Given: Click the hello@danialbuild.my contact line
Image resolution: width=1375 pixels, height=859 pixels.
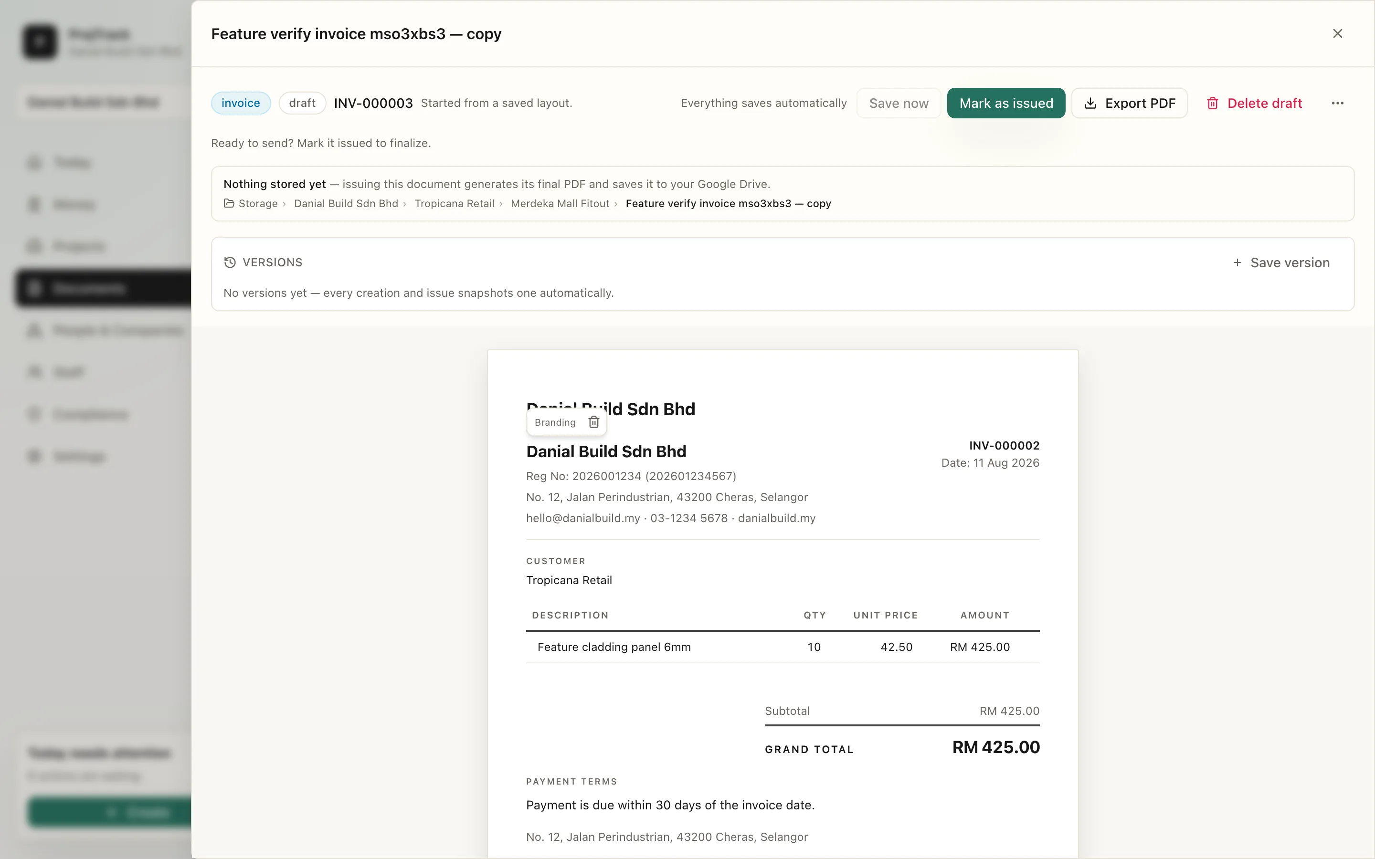Looking at the screenshot, I should click(670, 518).
